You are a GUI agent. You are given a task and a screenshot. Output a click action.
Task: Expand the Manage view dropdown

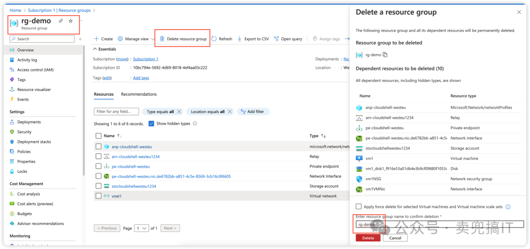tap(153, 39)
